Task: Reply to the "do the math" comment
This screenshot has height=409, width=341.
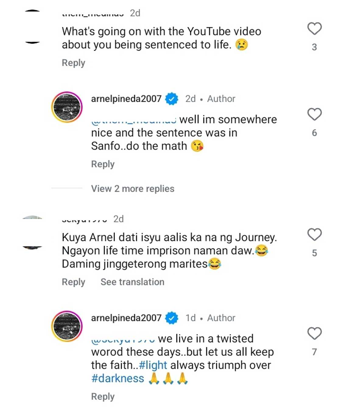Action: (103, 164)
